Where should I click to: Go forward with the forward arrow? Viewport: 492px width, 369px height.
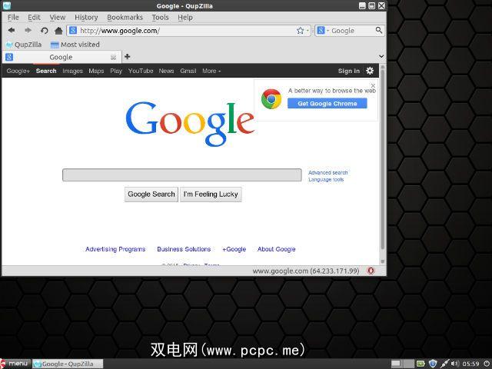28,31
